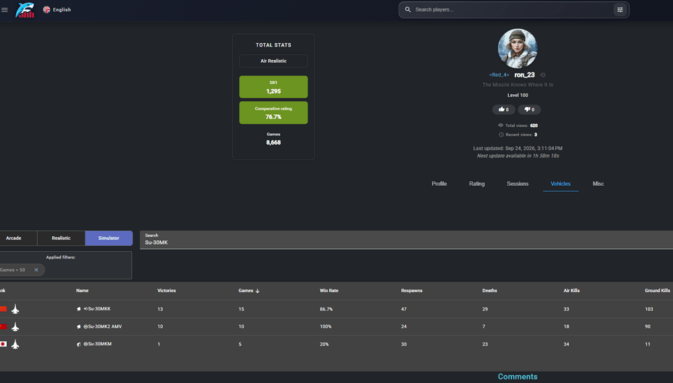Select the Vehicles tab

pyautogui.click(x=561, y=184)
